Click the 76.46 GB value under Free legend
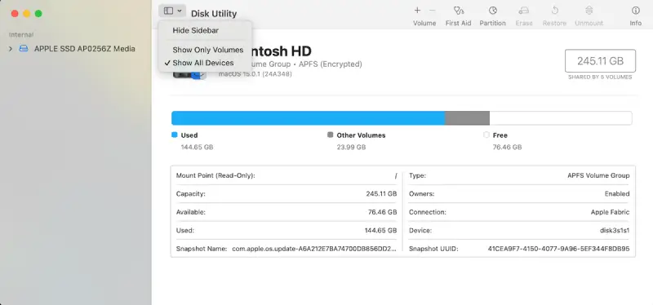This screenshot has width=653, height=305. (x=507, y=147)
